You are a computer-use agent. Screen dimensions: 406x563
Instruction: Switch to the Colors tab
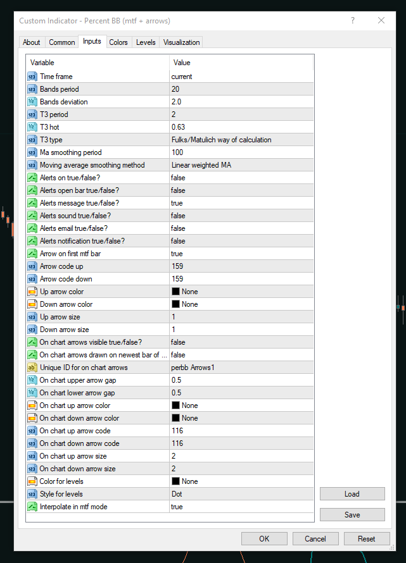point(118,42)
